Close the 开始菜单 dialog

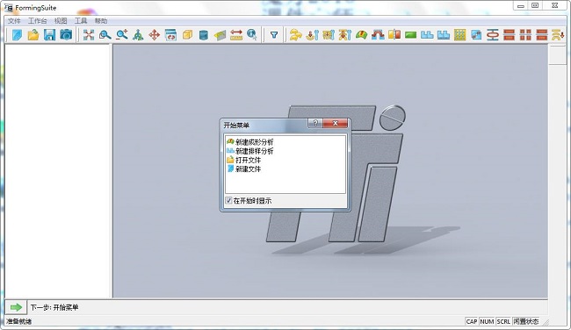335,123
